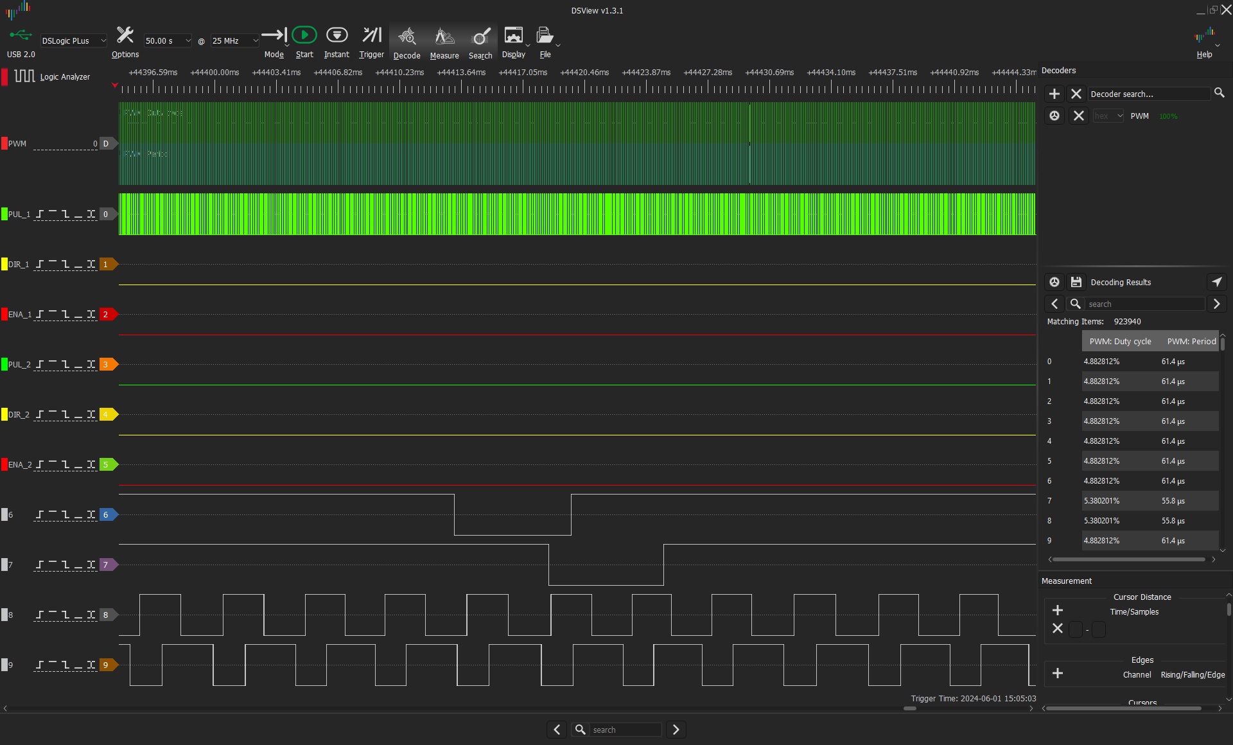This screenshot has width=1233, height=745.
Task: Start capture with the Start button
Action: 304,35
